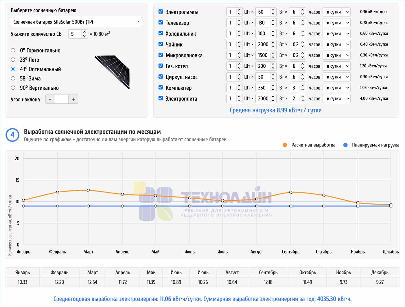Screen dimensions: 405x307
Task: Click orange legend dot for Расчетная выработка
Action: click(x=285, y=145)
